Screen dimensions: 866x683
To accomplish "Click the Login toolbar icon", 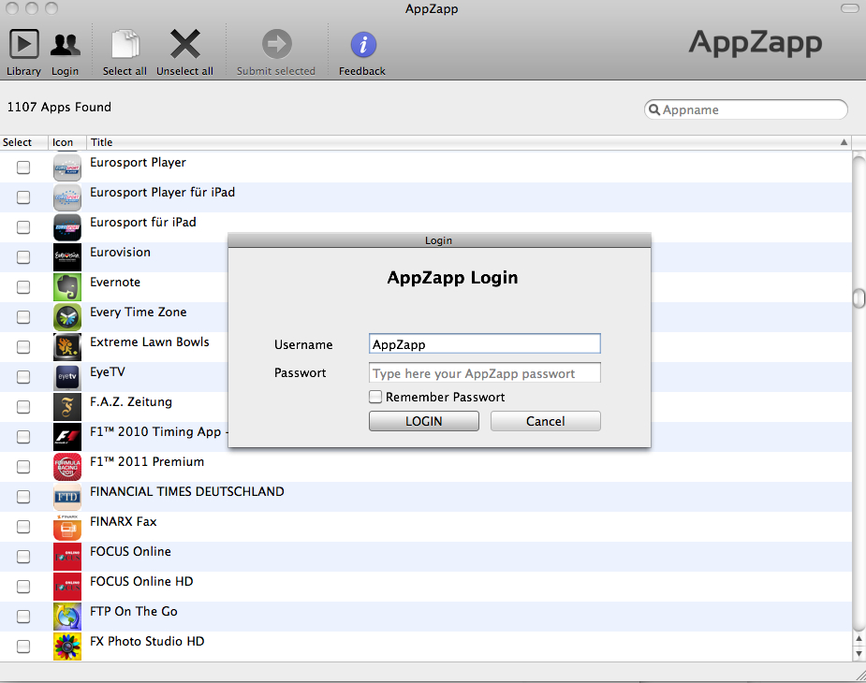I will click(x=66, y=44).
